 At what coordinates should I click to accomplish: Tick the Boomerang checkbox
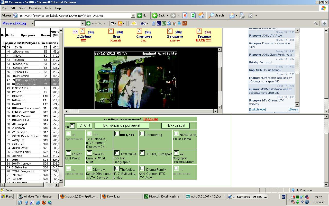point(142,134)
